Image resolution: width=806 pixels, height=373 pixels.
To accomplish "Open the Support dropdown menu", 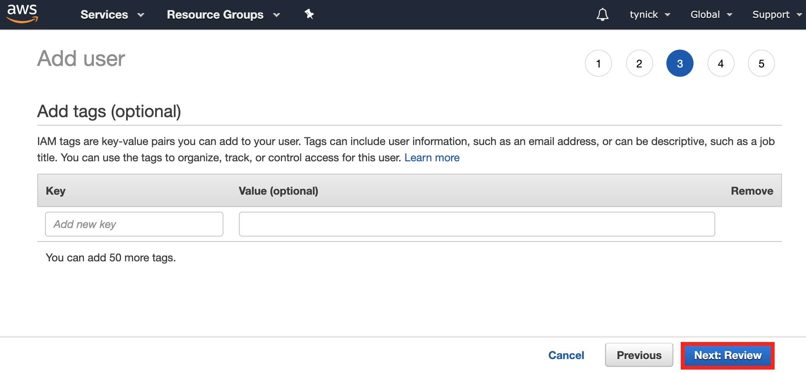I will [x=777, y=15].
